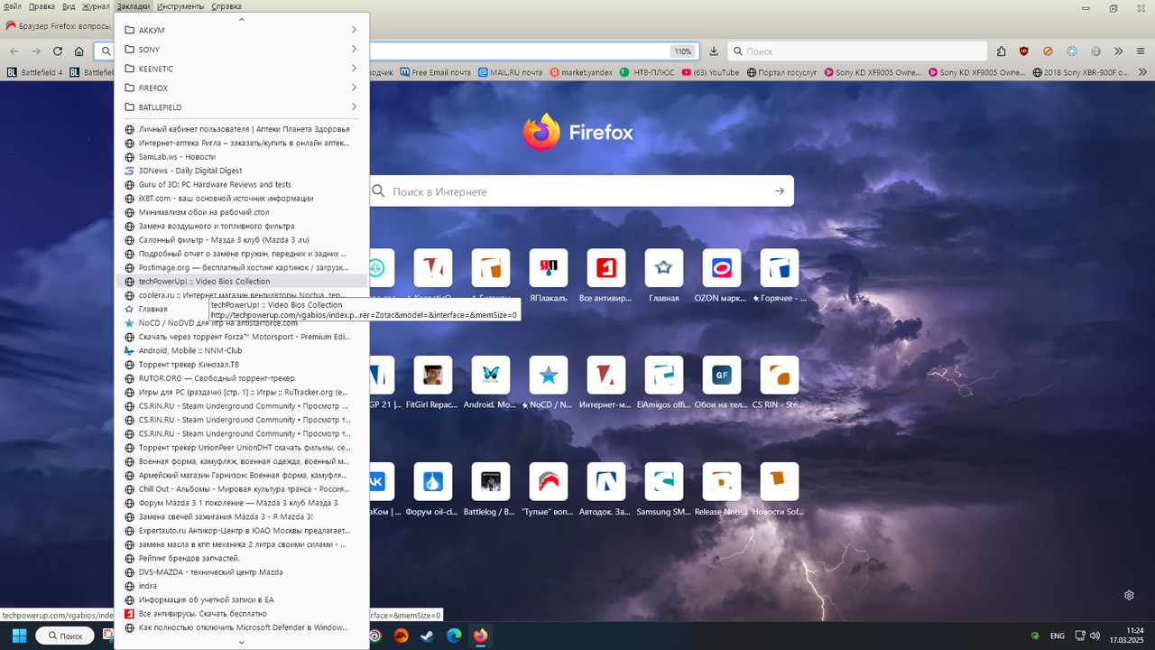Click the ENG language indicator

(1058, 636)
